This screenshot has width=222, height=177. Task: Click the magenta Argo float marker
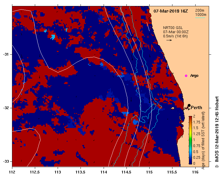tap(186, 76)
